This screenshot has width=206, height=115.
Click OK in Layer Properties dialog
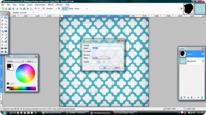pyautogui.click(x=105, y=67)
